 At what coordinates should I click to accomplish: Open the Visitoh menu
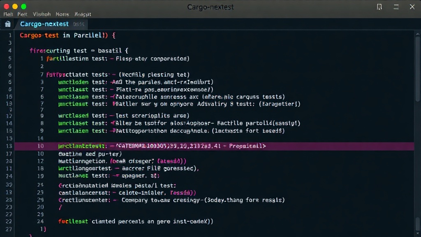click(x=42, y=14)
